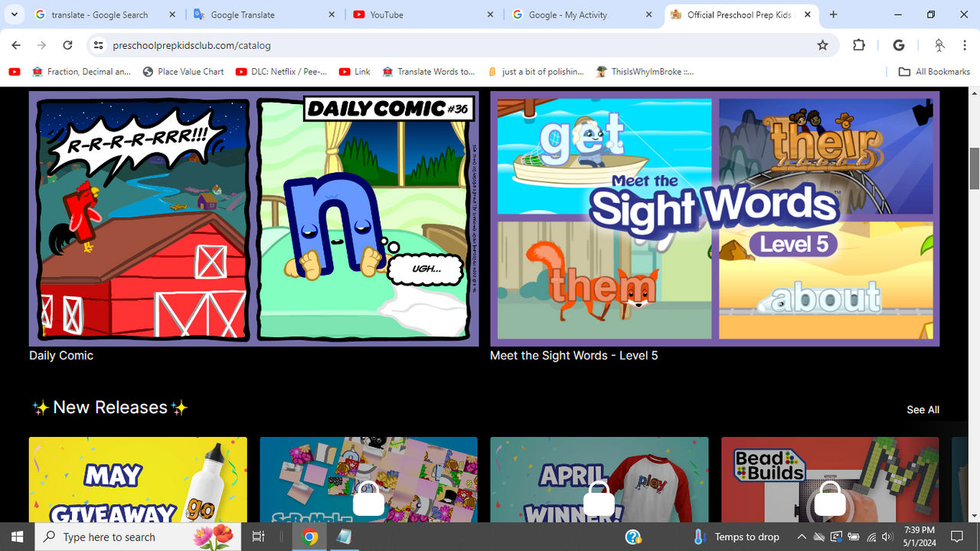This screenshot has height=551, width=980.
Task: Open the notepad-like app in taskbar
Action: click(x=344, y=536)
